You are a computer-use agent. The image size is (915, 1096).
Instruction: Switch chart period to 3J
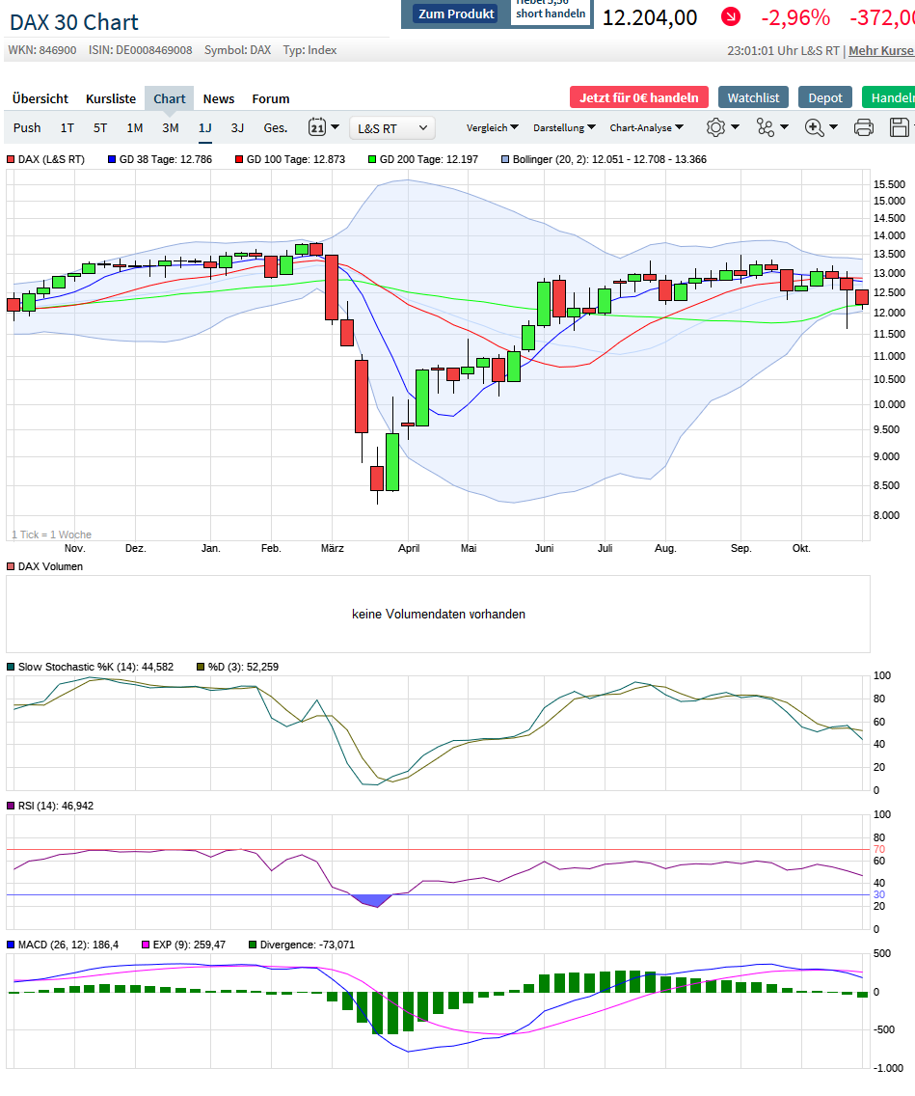[236, 126]
